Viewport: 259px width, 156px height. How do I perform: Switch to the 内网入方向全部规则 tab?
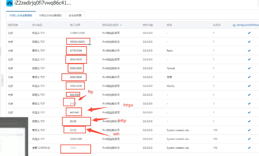[21, 15]
